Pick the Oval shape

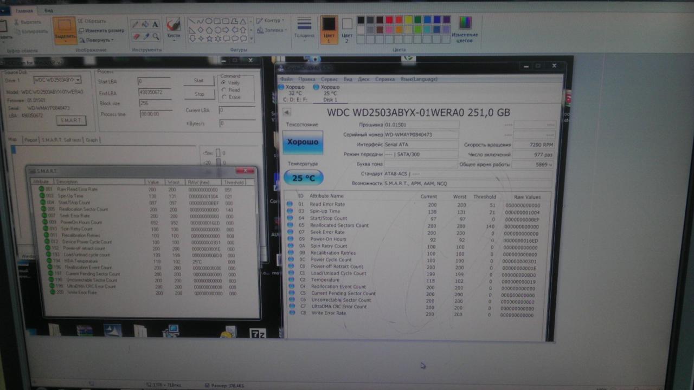coord(209,21)
